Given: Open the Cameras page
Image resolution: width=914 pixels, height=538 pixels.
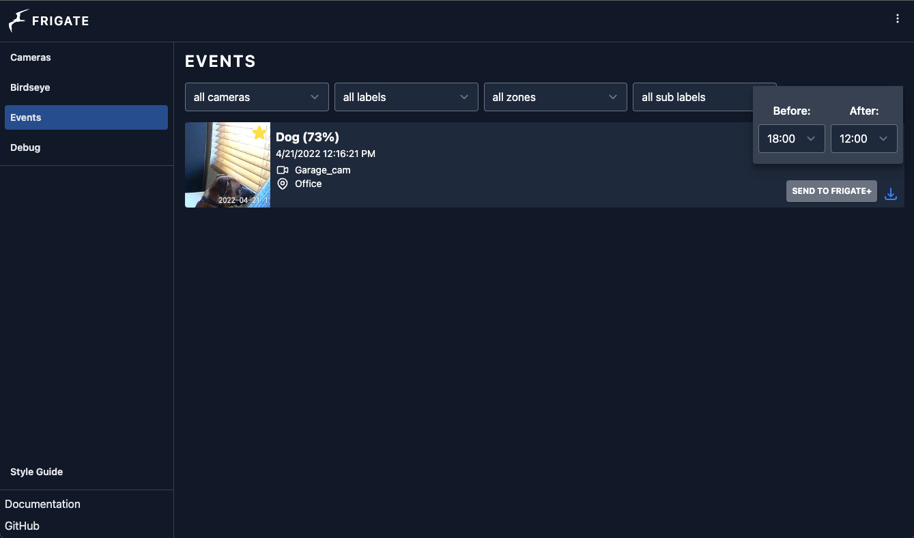Looking at the screenshot, I should tap(86, 57).
